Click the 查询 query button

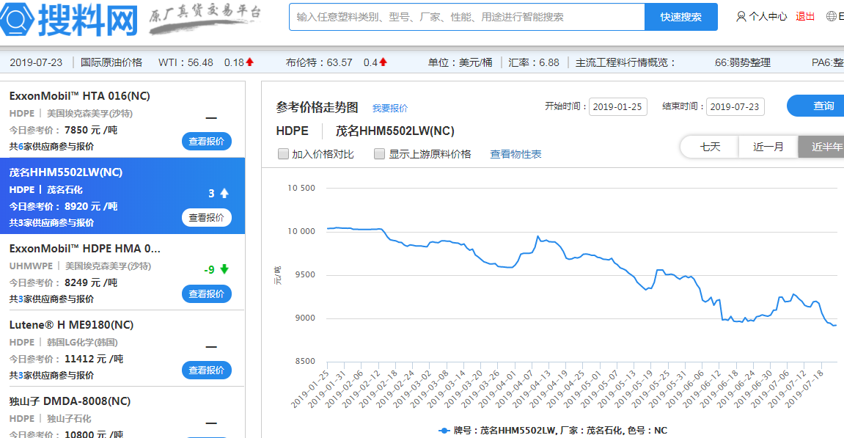point(820,106)
